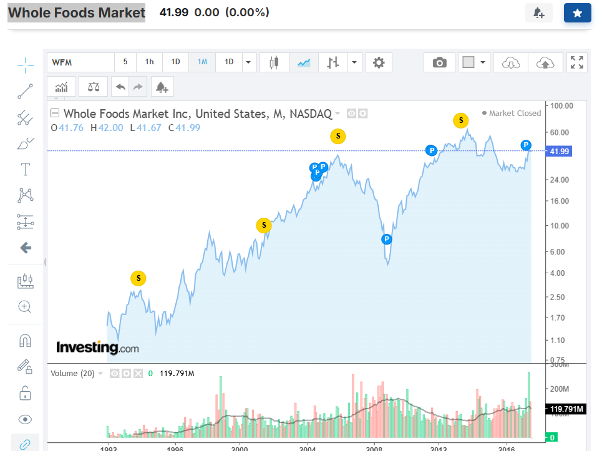Switch to area chart style
The width and height of the screenshot is (602, 451).
[304, 62]
